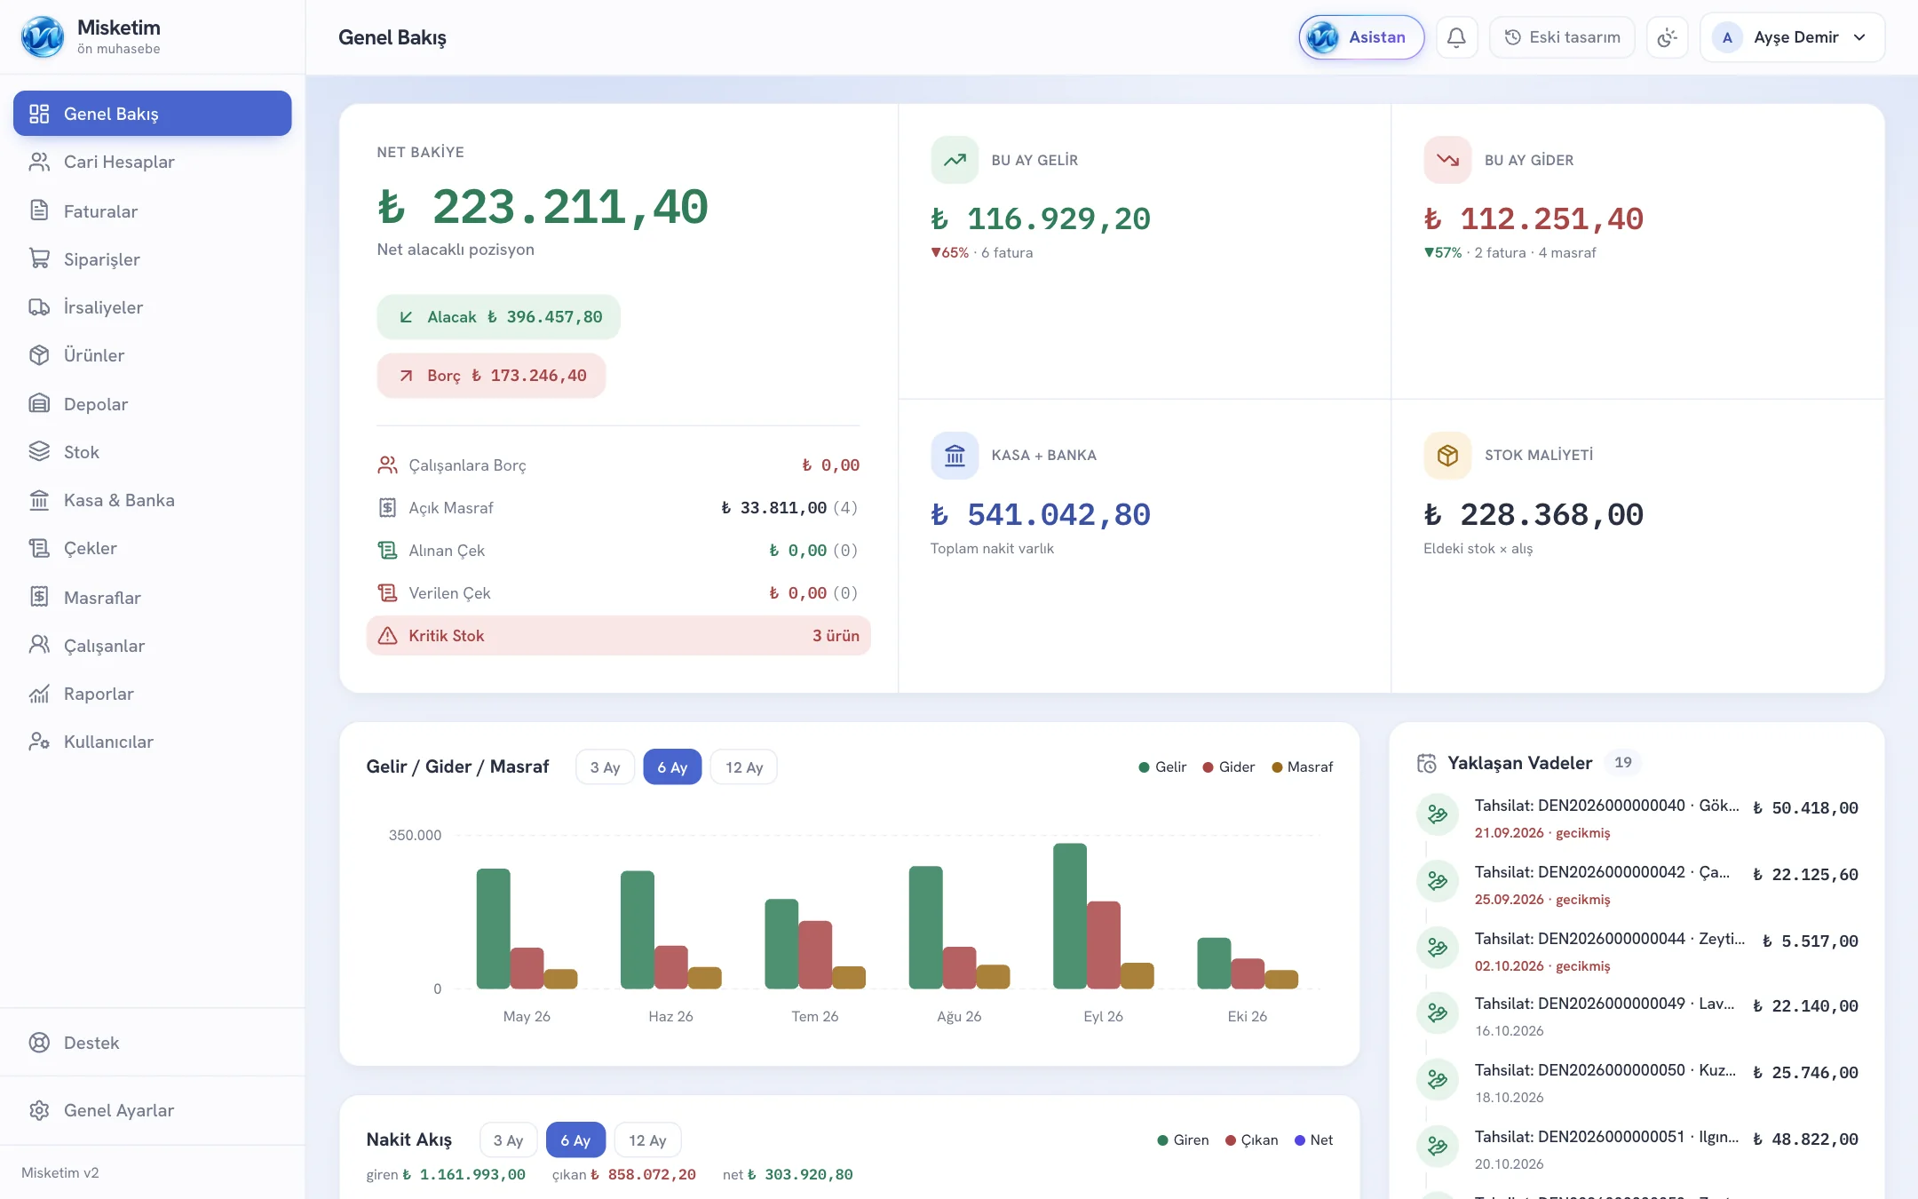Click the Misketim logo icon
Image resolution: width=1918 pixels, height=1199 pixels.
(x=43, y=37)
